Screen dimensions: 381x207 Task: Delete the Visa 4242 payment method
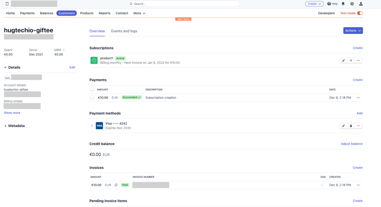pyautogui.click(x=351, y=126)
